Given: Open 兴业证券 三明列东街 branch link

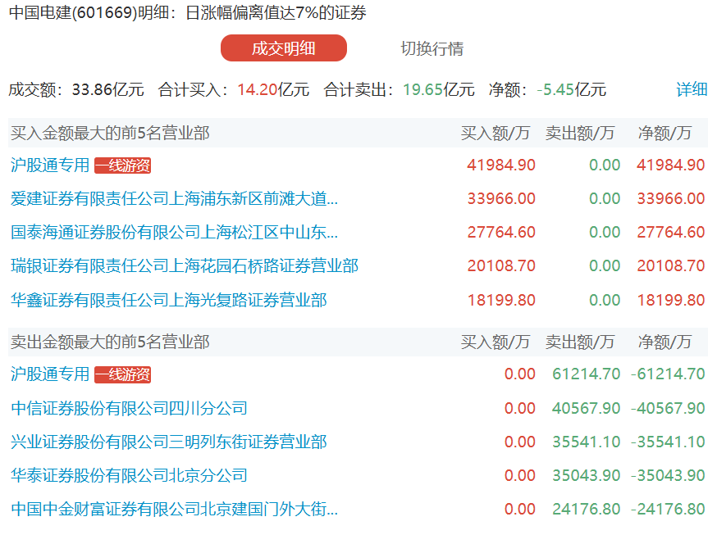Looking at the screenshot, I should [169, 442].
